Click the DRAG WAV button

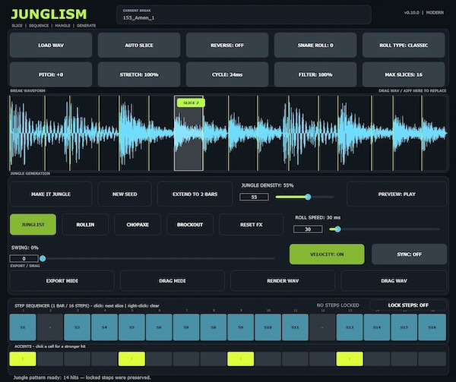pyautogui.click(x=394, y=281)
